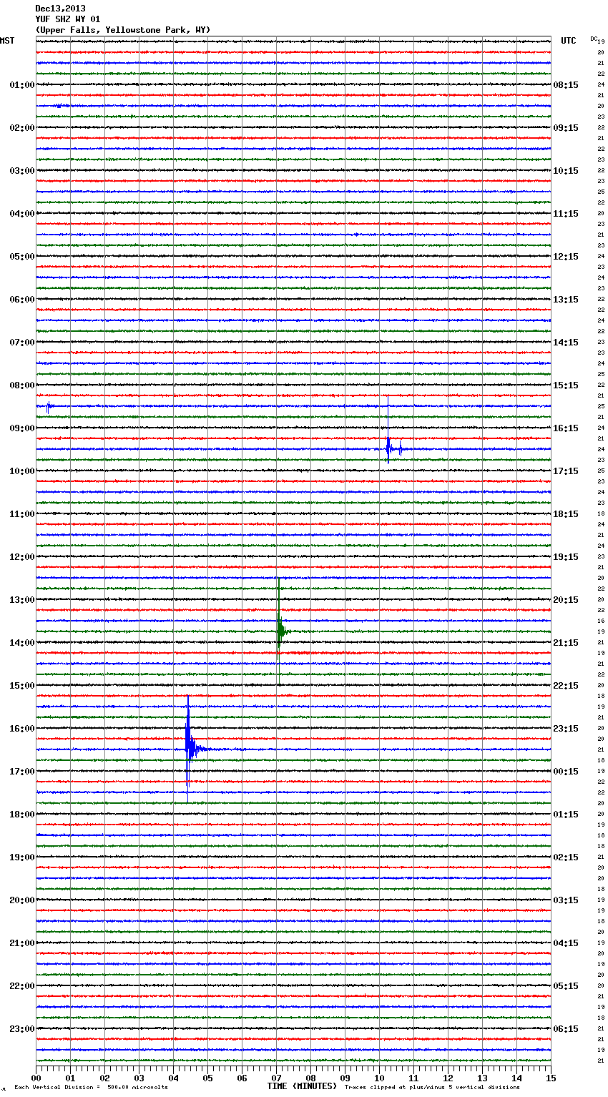Select the 10:00 MST time label

21,471
